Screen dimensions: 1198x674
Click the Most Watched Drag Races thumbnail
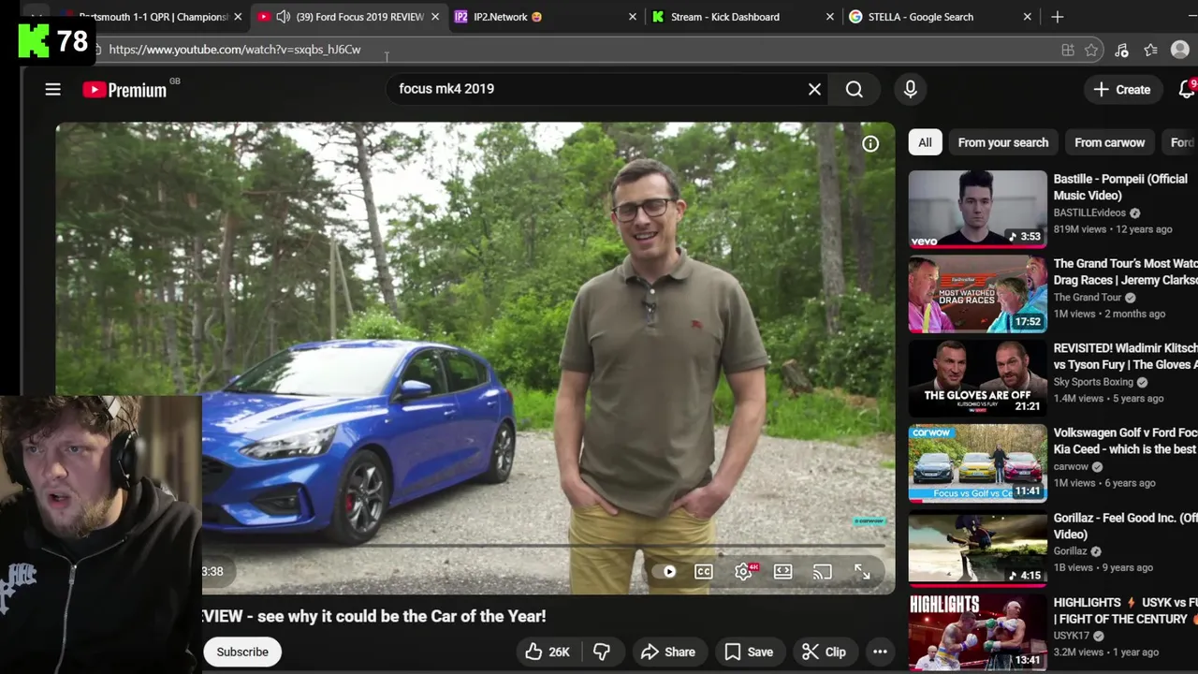[x=977, y=294]
